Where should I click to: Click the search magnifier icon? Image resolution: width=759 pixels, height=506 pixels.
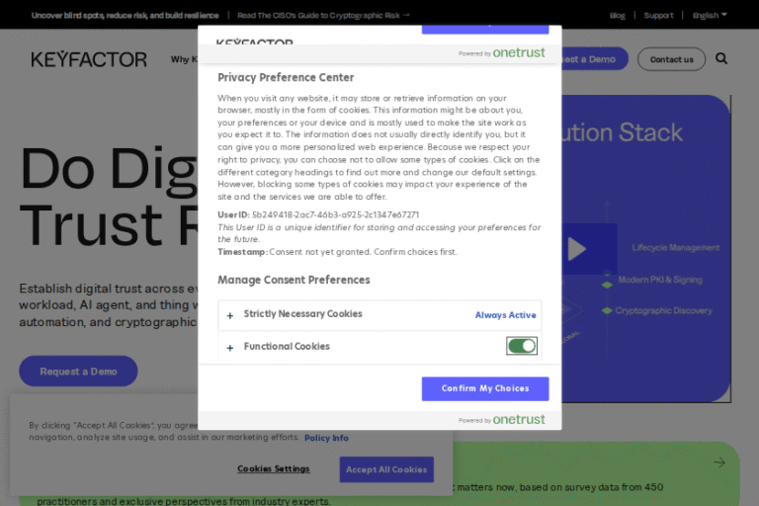pyautogui.click(x=721, y=59)
